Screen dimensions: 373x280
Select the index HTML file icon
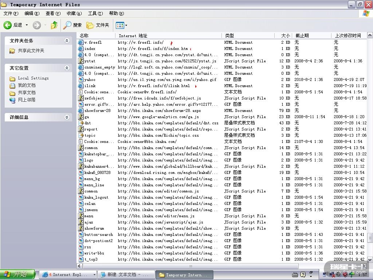pos(81,48)
